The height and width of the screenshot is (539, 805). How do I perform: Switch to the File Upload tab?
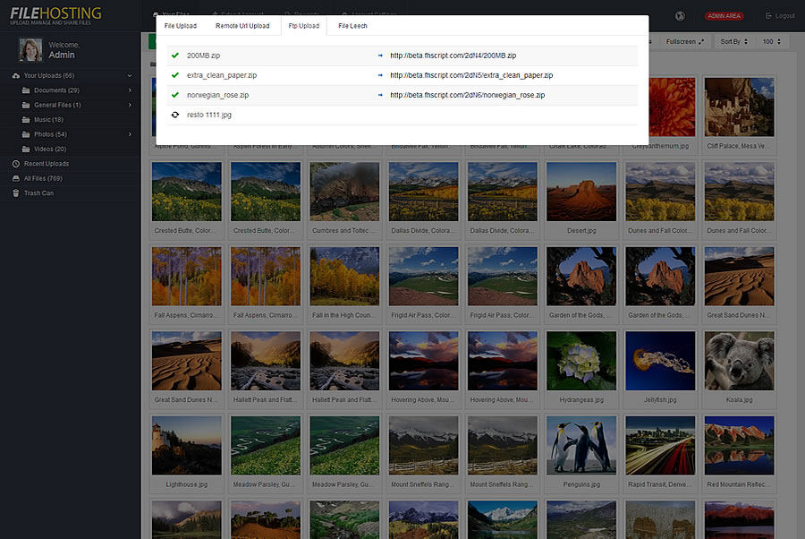180,26
